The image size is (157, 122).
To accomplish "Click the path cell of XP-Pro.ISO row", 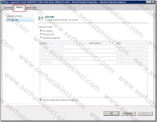I will 131,62.
